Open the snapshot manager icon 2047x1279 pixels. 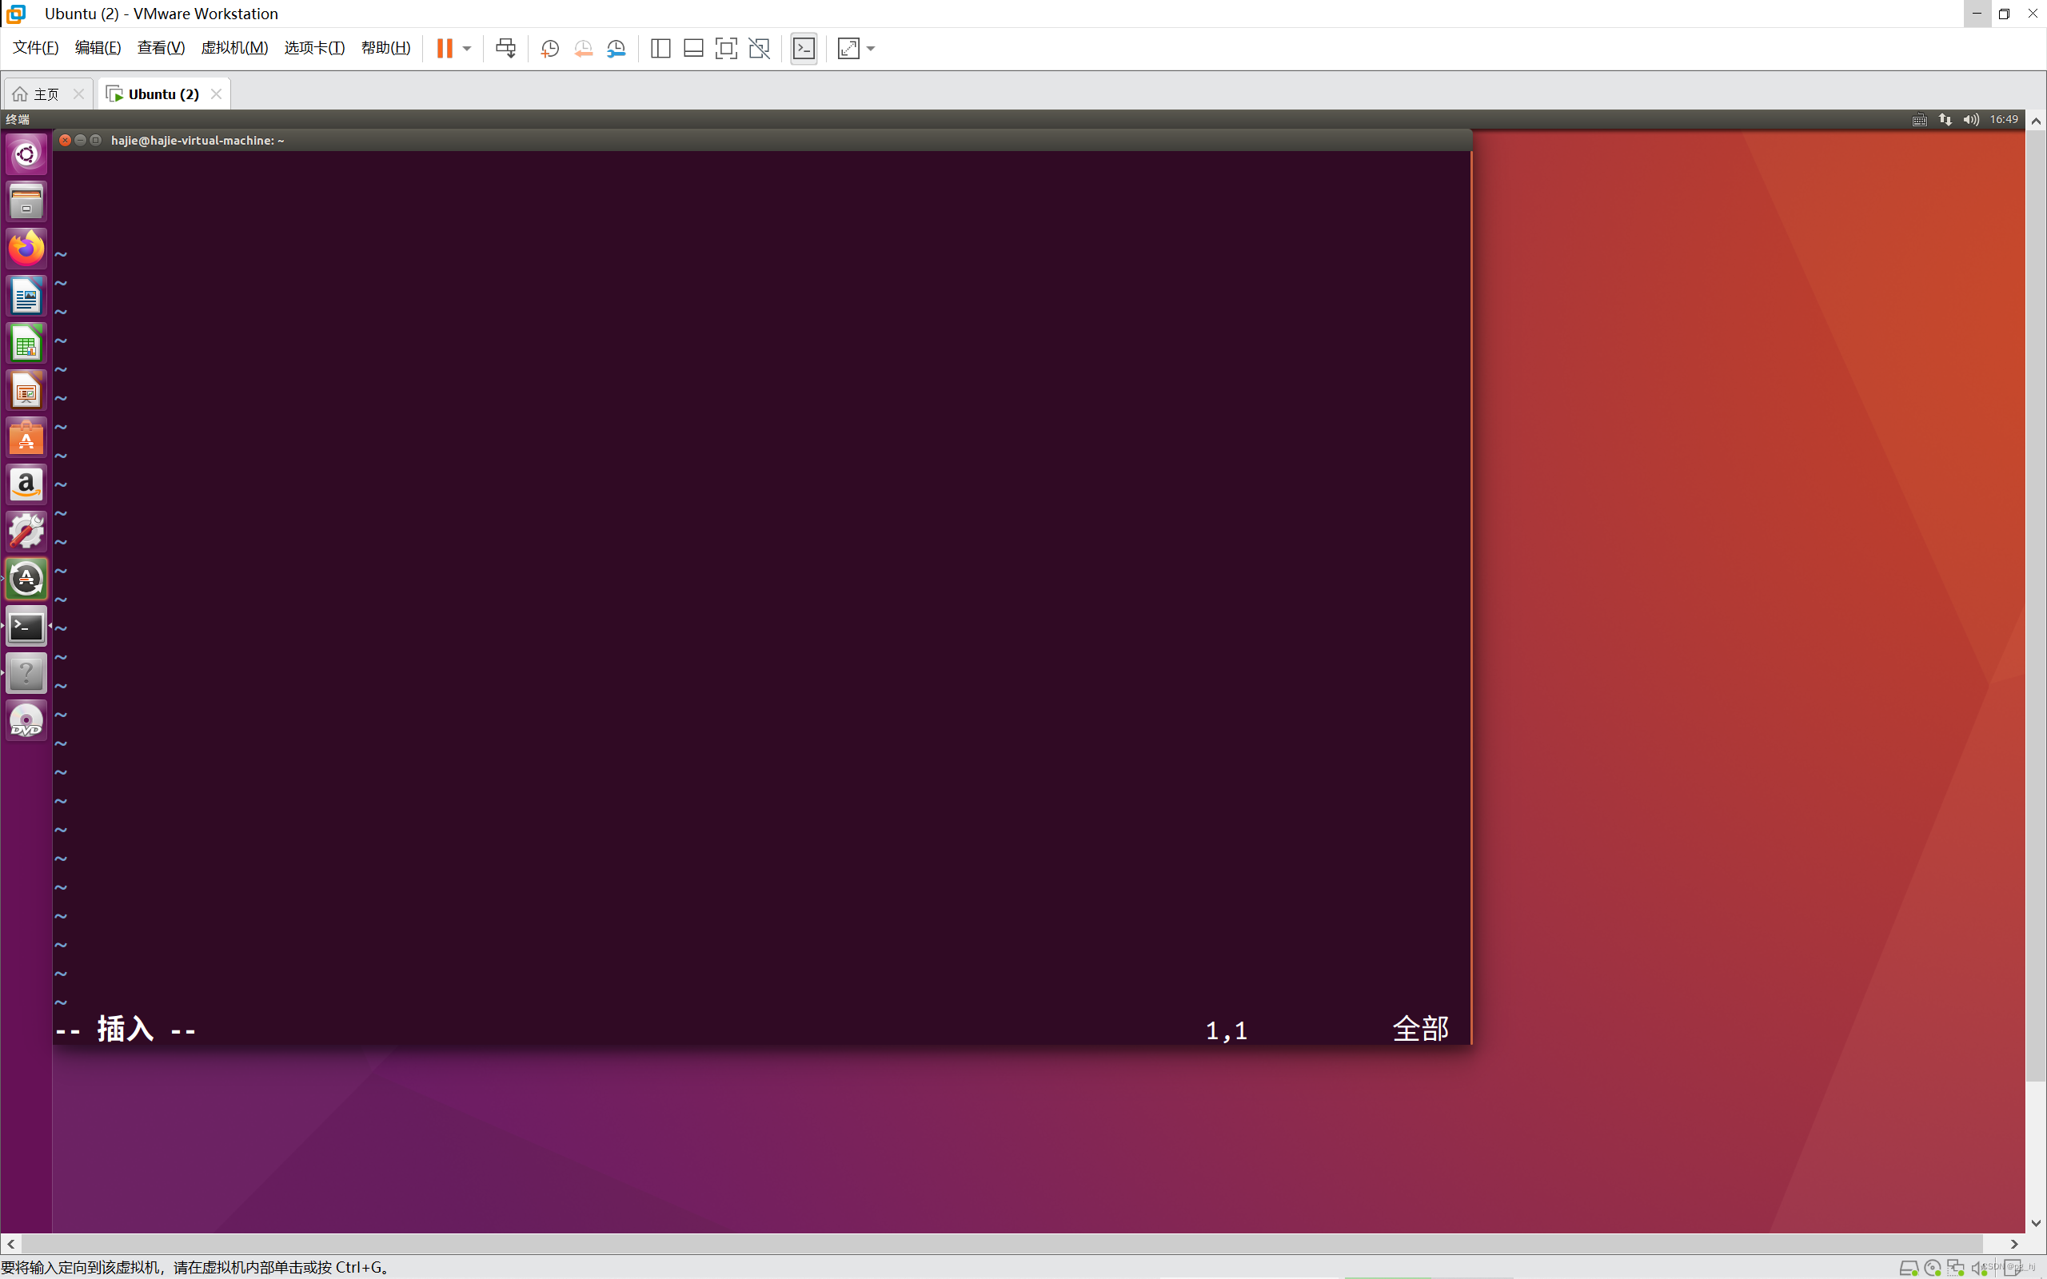pyautogui.click(x=616, y=49)
